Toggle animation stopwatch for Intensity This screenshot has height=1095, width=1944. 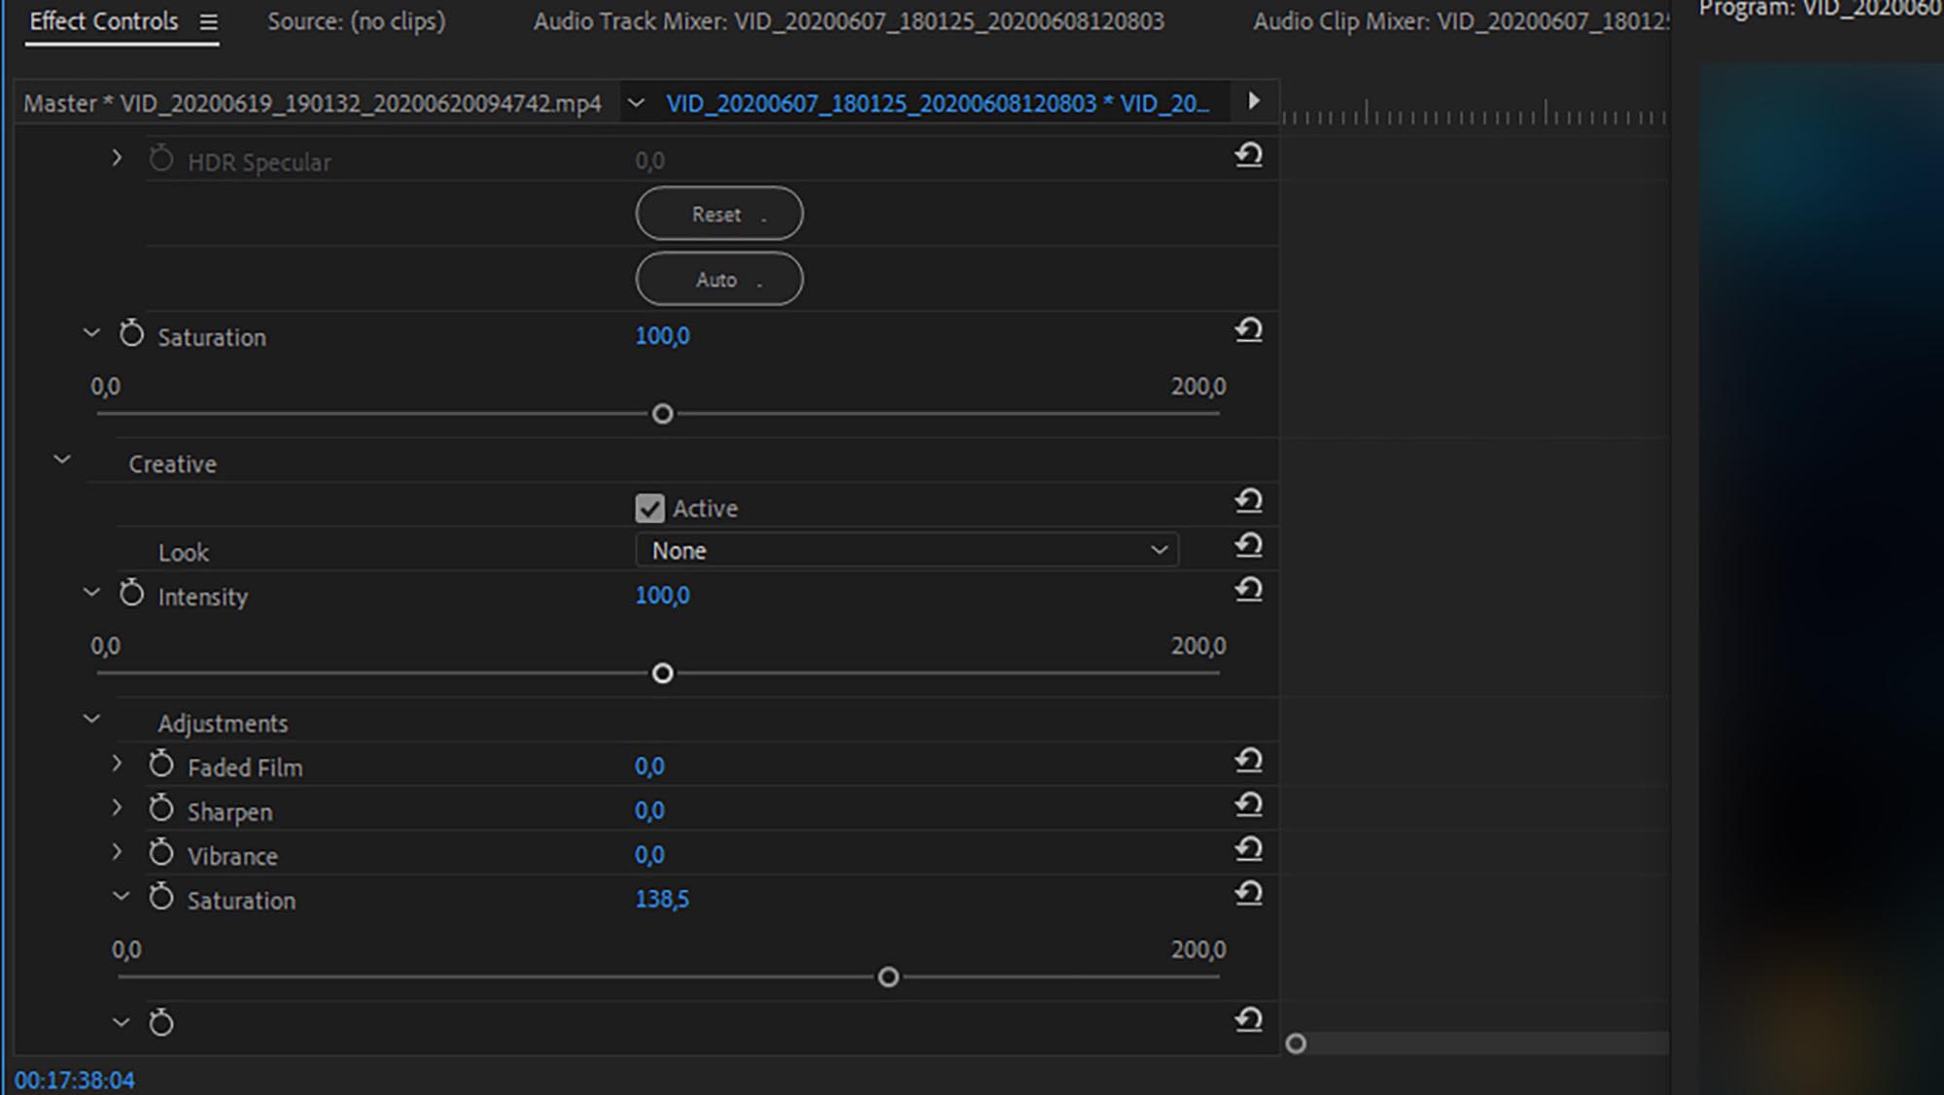coord(131,594)
